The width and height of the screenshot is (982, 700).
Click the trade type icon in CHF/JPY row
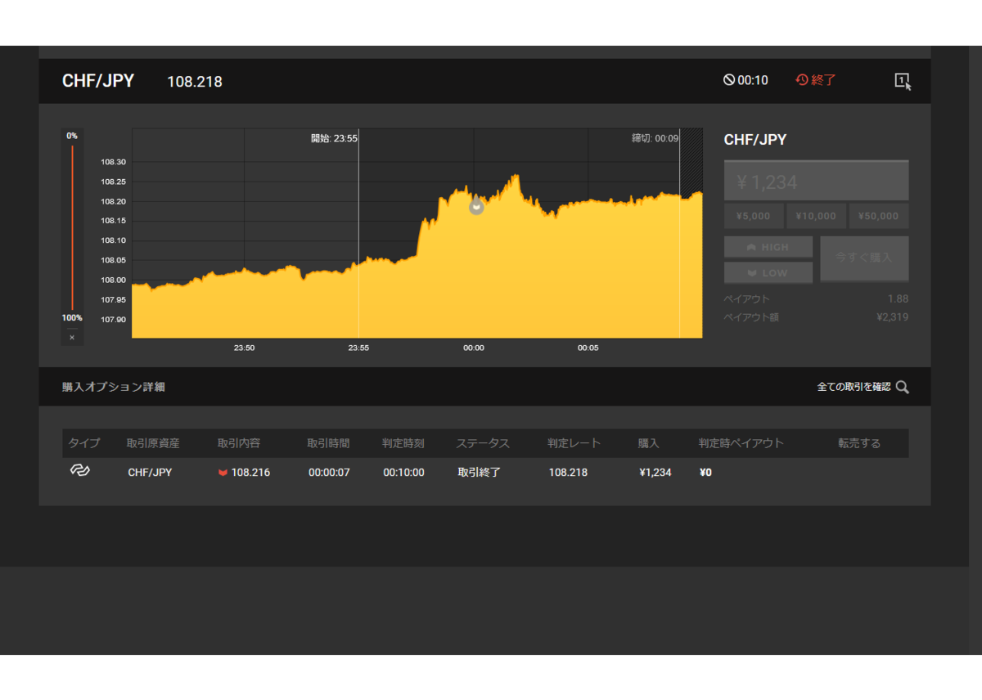click(79, 471)
